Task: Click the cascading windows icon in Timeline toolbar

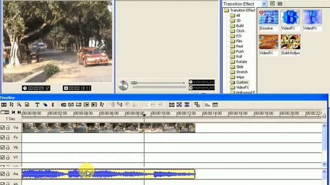Action: click(197, 105)
